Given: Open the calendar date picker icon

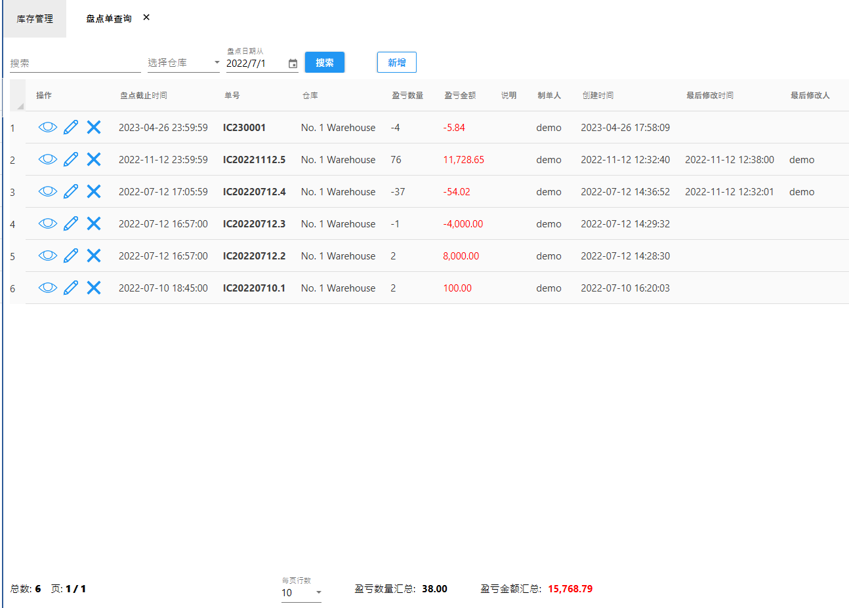Looking at the screenshot, I should coord(293,64).
